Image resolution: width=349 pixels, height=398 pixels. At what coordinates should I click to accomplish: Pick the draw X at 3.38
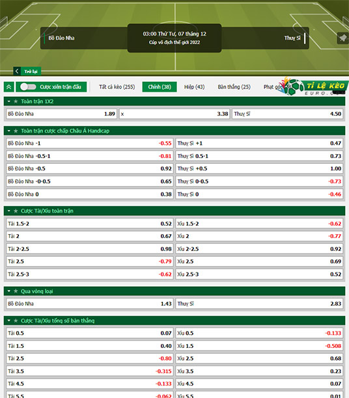tap(174, 114)
